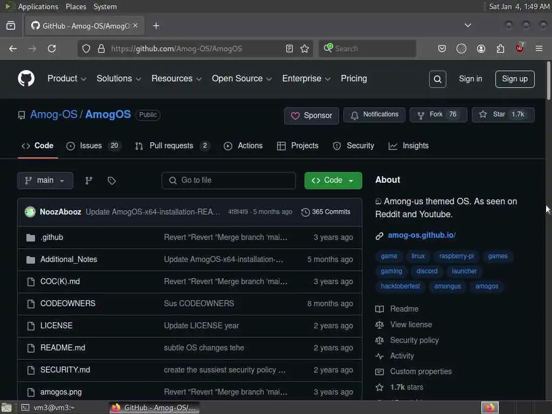Click show desktop icon in bottom panel
The width and height of the screenshot is (552, 414).
coord(6,408)
